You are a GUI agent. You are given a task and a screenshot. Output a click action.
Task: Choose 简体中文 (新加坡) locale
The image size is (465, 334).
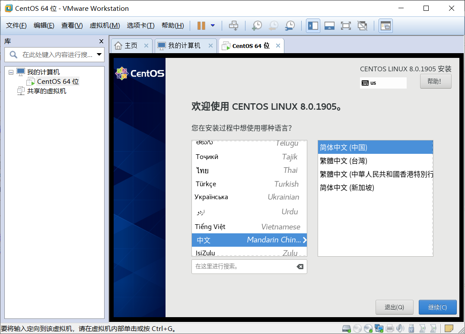(x=375, y=188)
